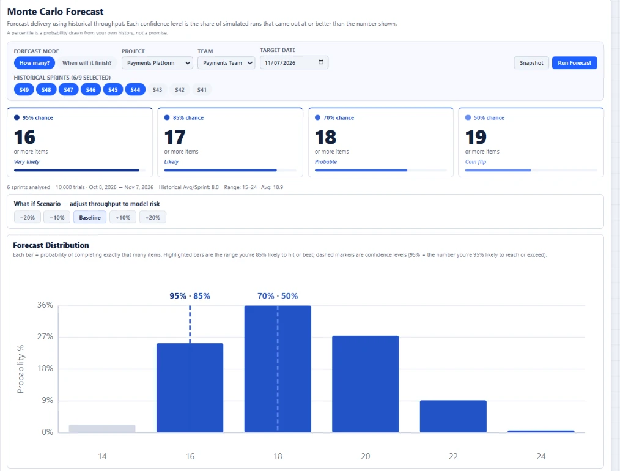Click the Run Forecast button
620x471 pixels.
click(x=574, y=63)
